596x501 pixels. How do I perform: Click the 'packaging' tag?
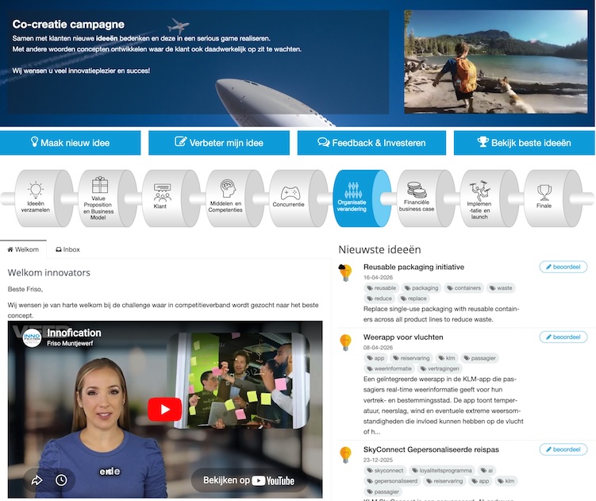[x=421, y=288]
